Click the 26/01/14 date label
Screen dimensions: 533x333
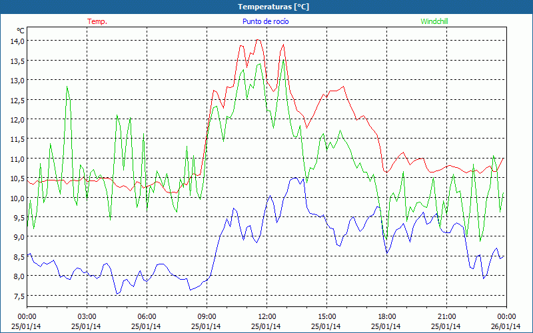506,326
